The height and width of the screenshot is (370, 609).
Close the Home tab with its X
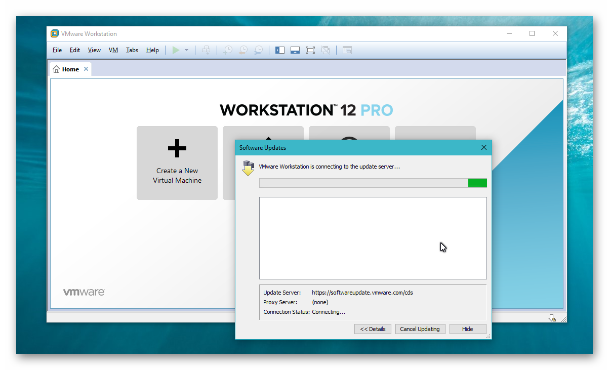(x=86, y=69)
